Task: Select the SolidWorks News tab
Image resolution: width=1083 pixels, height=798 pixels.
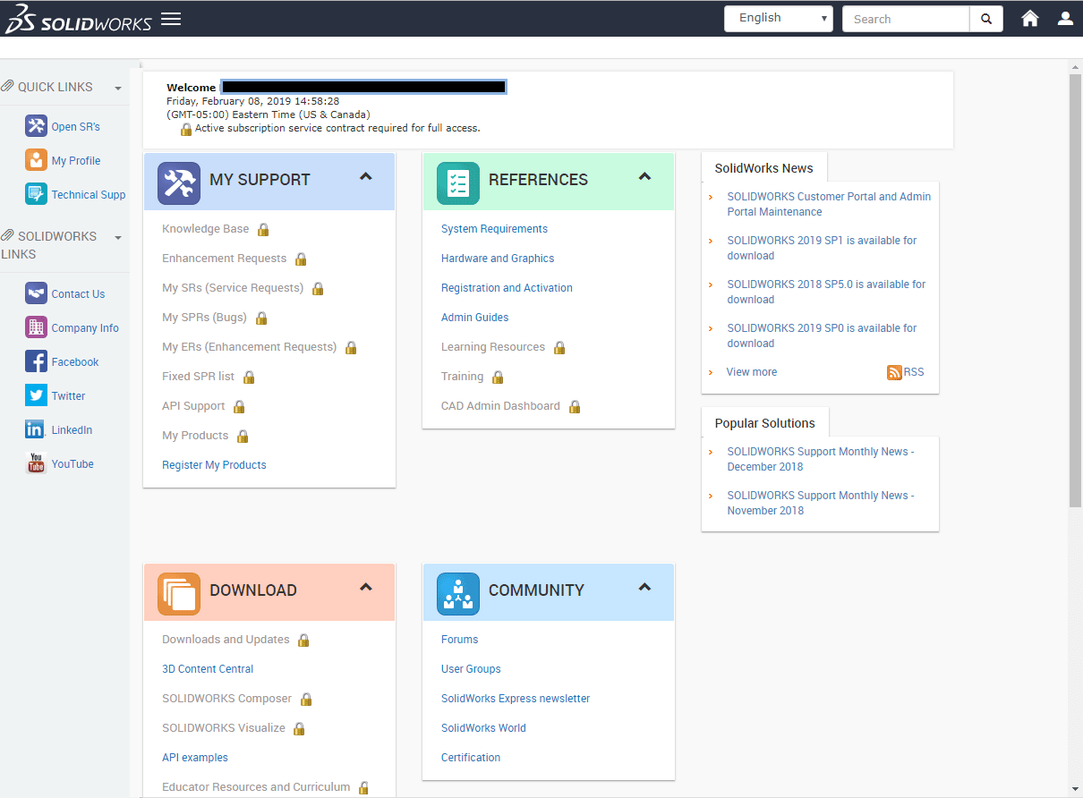Action: [764, 168]
